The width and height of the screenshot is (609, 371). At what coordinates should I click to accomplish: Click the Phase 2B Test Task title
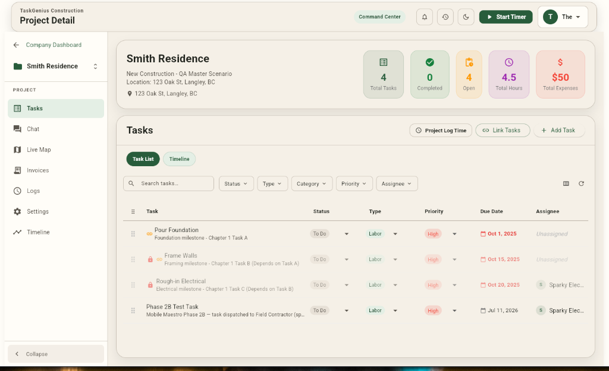172,307
